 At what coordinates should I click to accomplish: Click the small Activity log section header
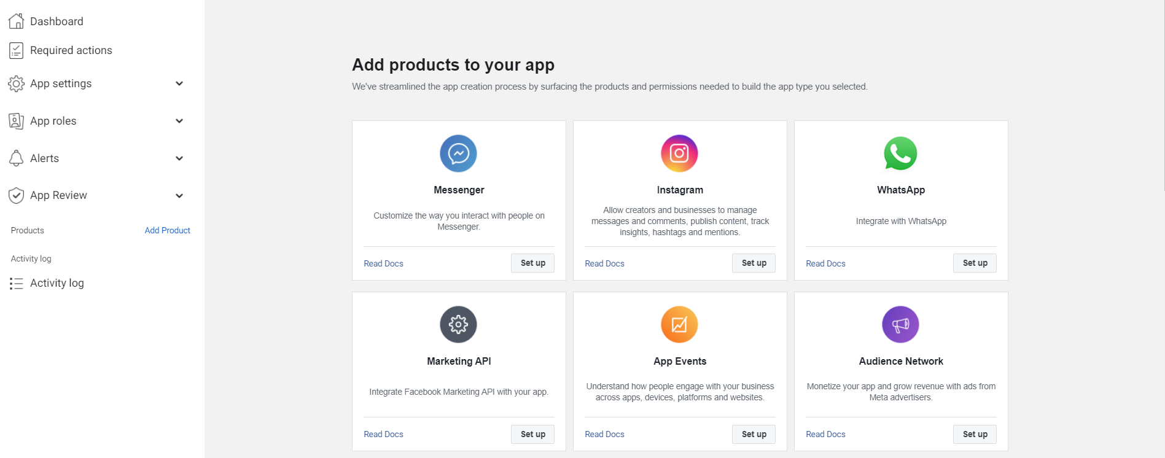(x=31, y=258)
